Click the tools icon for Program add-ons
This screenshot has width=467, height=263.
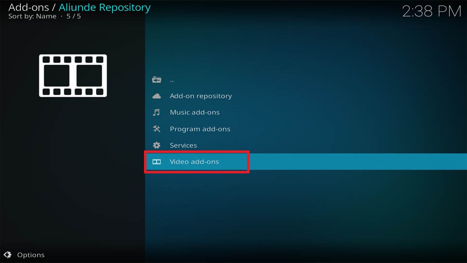[x=157, y=129]
